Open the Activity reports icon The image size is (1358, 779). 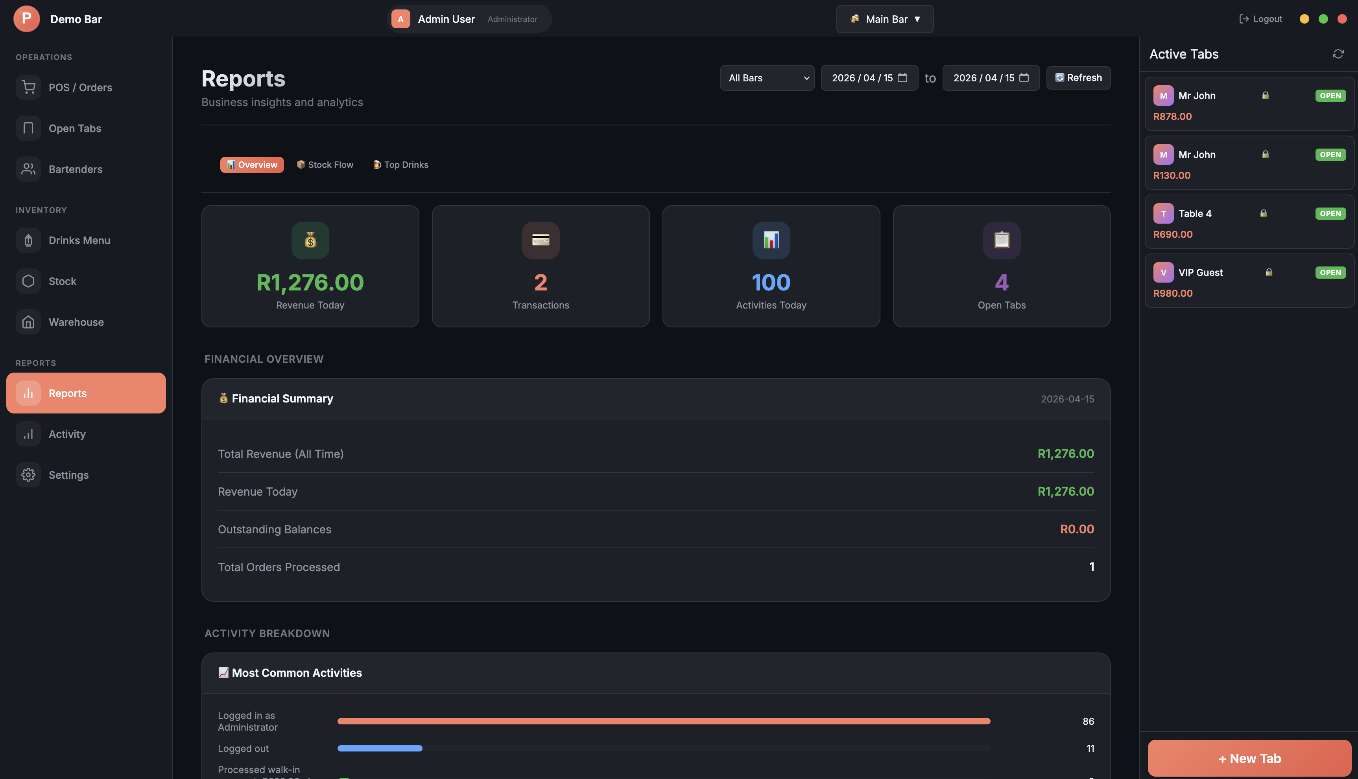tap(28, 434)
